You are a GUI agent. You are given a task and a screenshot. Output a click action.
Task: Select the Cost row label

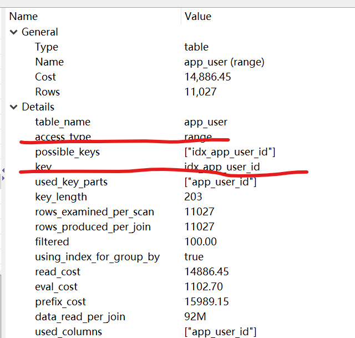point(45,77)
